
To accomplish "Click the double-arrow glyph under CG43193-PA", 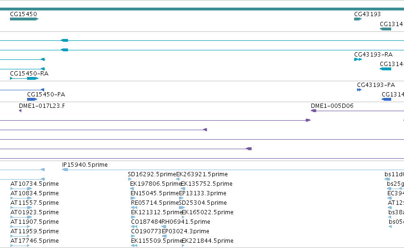I will point(359,90).
